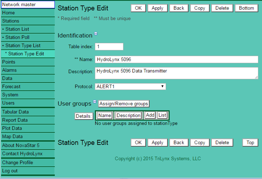Show Description details for user groups

pyautogui.click(x=128, y=115)
